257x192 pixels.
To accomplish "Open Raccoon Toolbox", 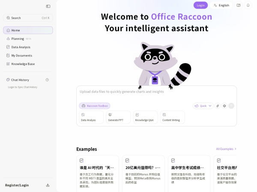I will pos(95,106).
